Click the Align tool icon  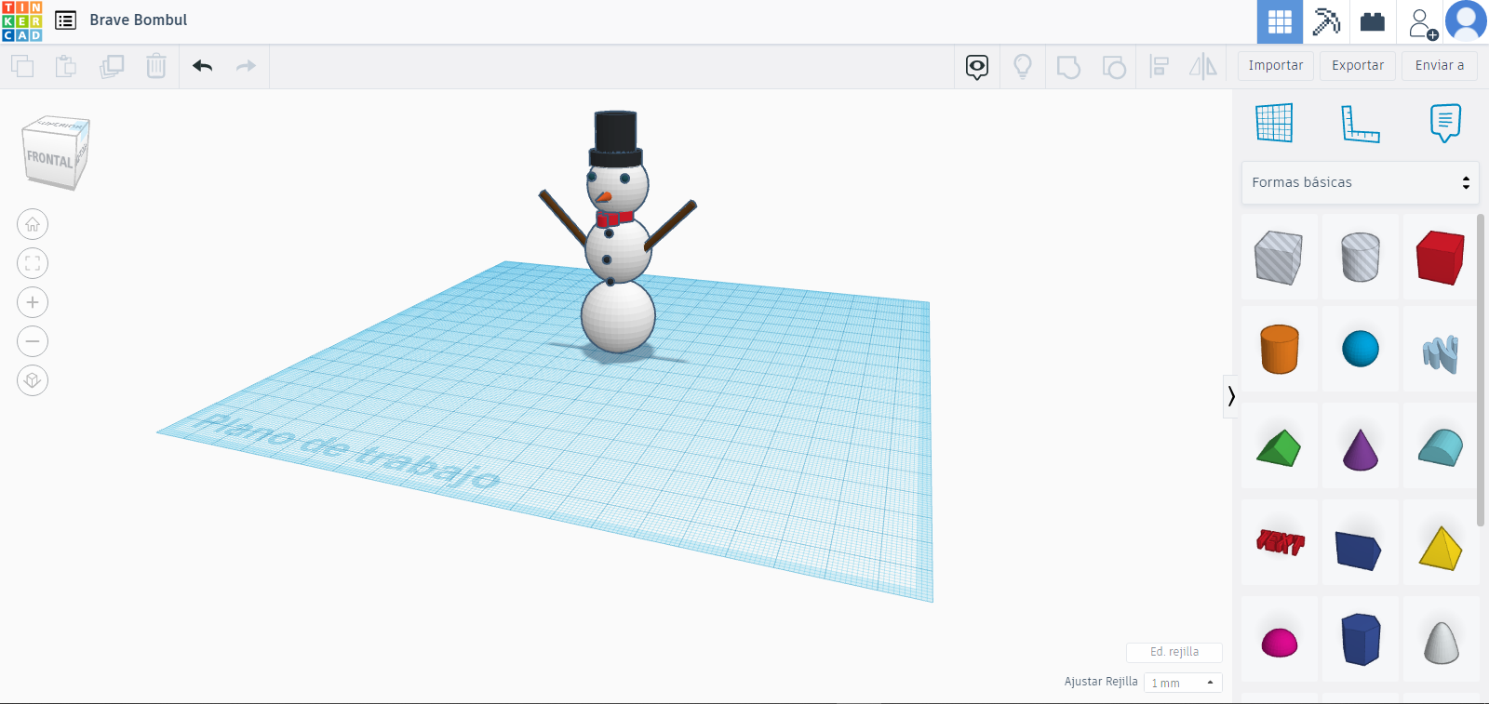tap(1159, 66)
